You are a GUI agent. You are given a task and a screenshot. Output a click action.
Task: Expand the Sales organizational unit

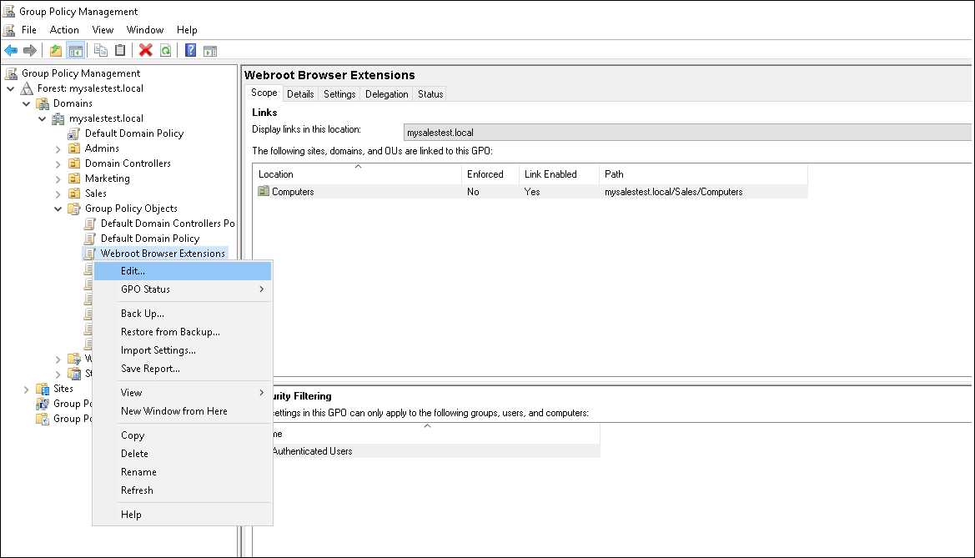tap(57, 193)
